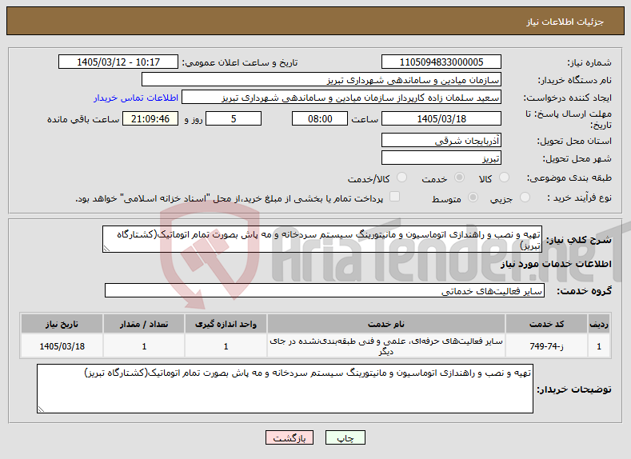Select the جزیی purchase type radio
This screenshot has height=459, width=631.
click(x=525, y=198)
